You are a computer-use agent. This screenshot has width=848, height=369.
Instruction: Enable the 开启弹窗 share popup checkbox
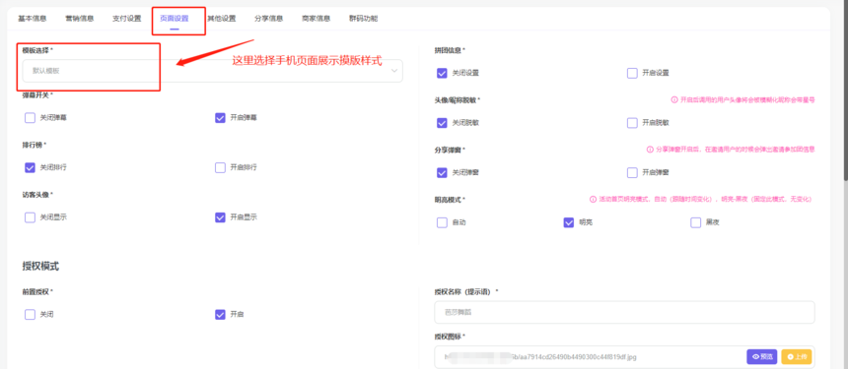(632, 172)
